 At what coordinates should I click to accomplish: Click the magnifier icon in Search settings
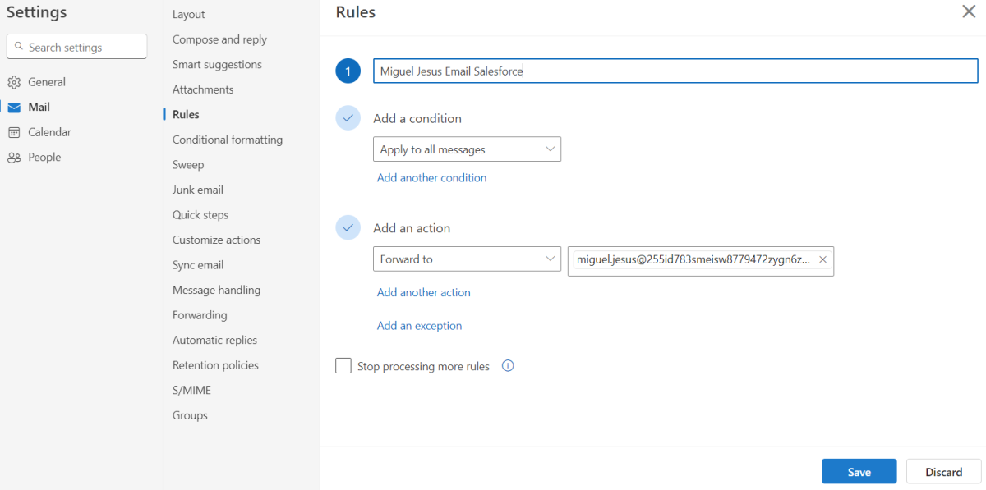pyautogui.click(x=20, y=47)
